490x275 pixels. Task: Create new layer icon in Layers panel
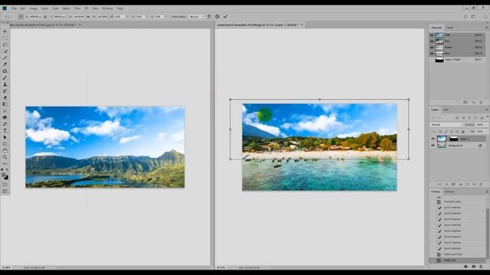pyautogui.click(x=474, y=185)
